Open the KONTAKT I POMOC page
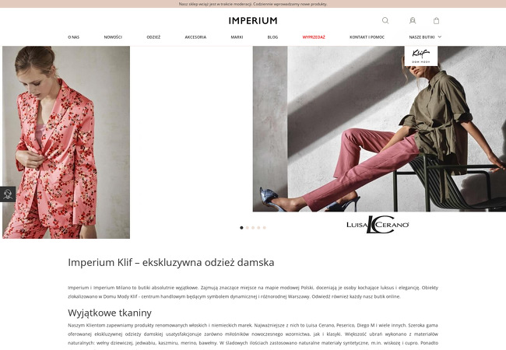 [367, 37]
